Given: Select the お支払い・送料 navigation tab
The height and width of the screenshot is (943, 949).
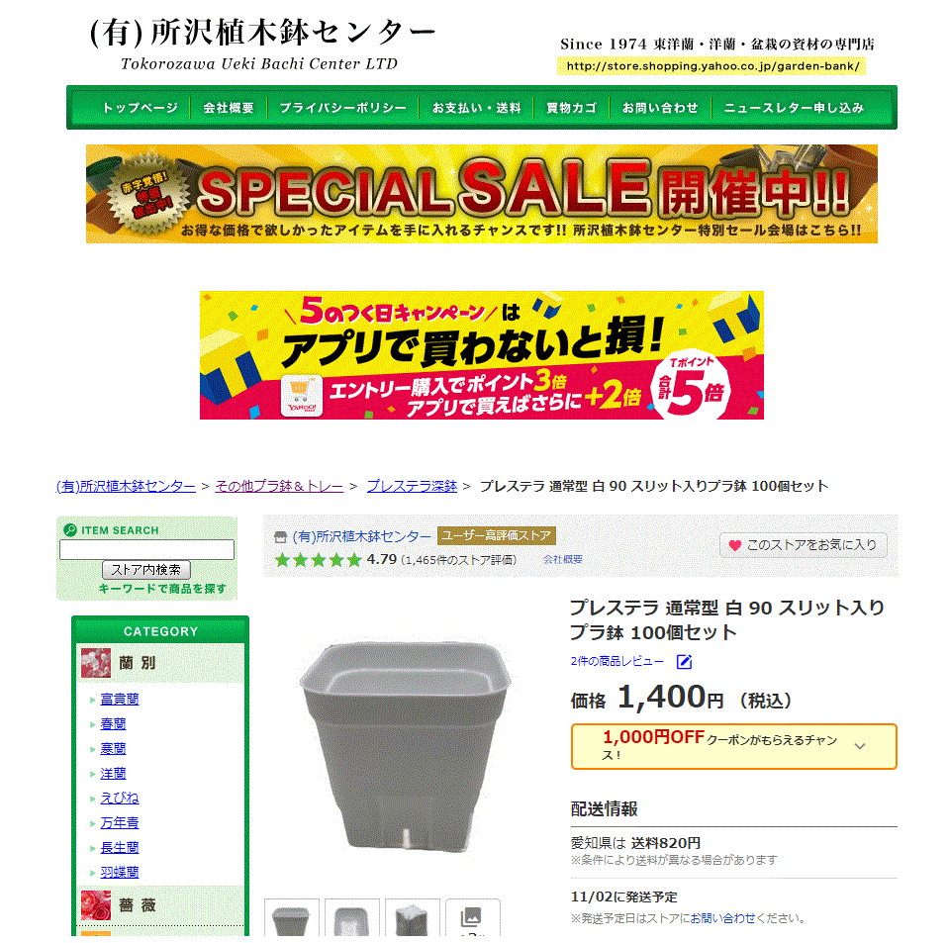Looking at the screenshot, I should (476, 108).
